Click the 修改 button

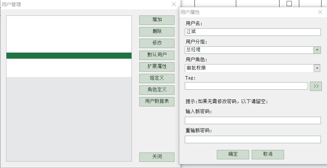pyautogui.click(x=157, y=43)
